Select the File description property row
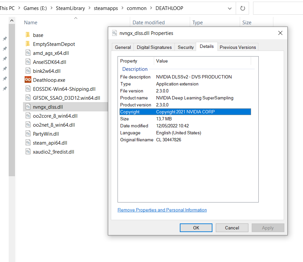Screen dimensions: 303x262 click(185, 77)
